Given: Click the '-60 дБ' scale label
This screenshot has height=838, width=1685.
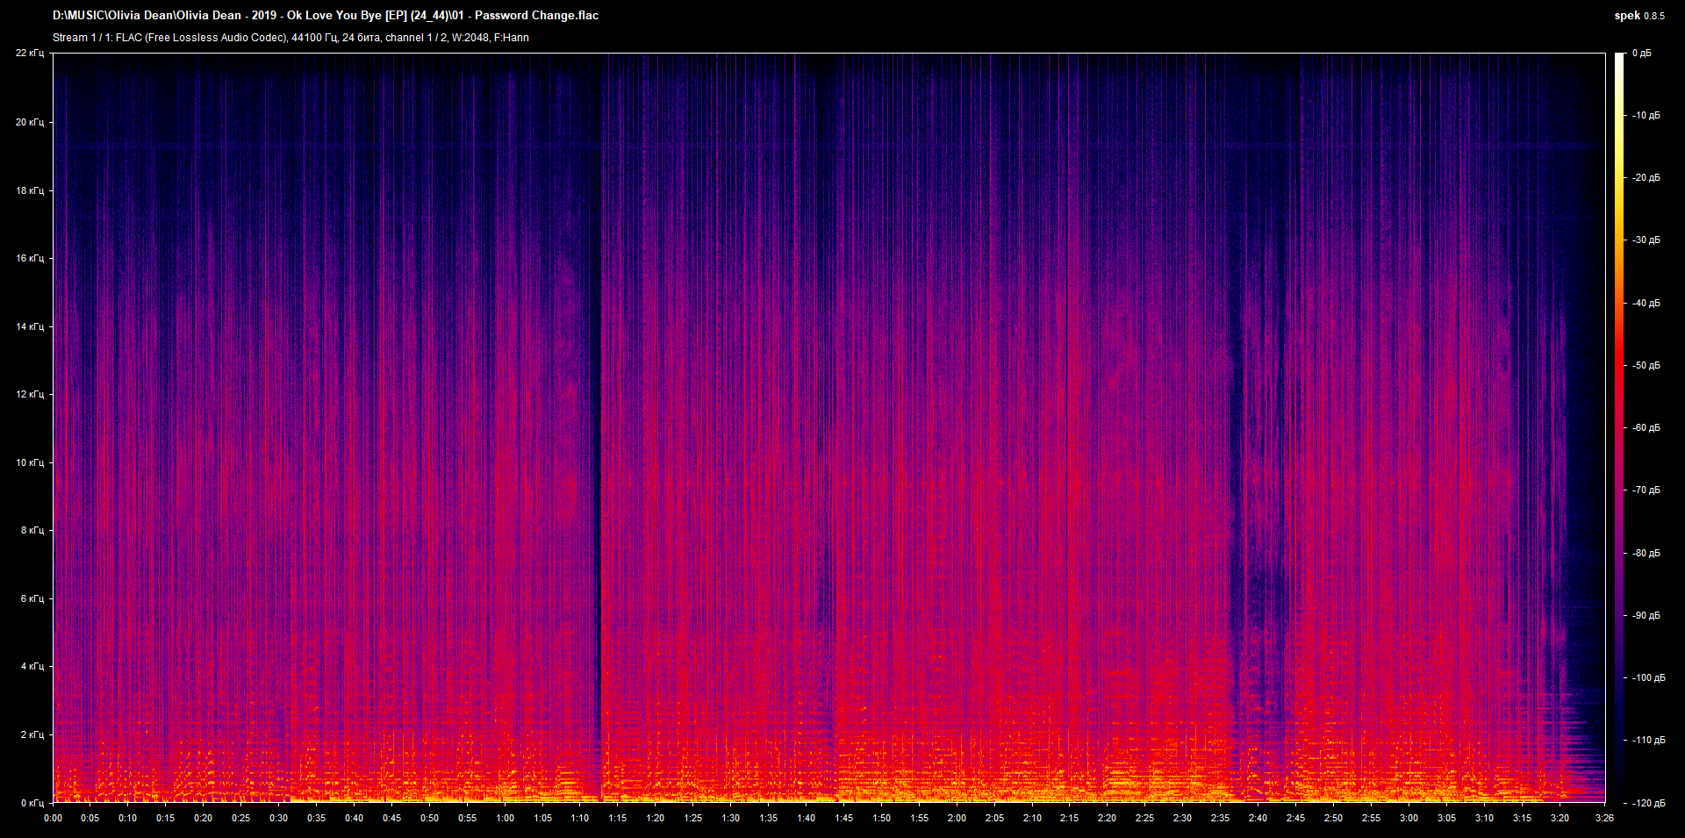Looking at the screenshot, I should [1646, 428].
